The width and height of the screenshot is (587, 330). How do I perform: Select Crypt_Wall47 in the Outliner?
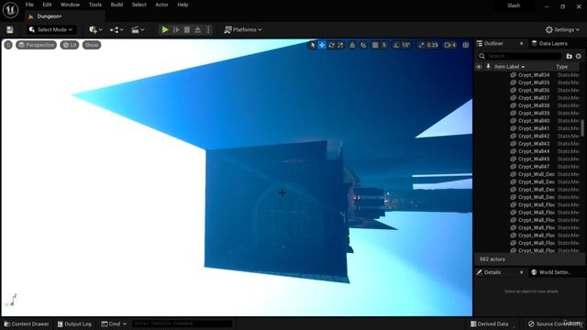[x=534, y=167]
